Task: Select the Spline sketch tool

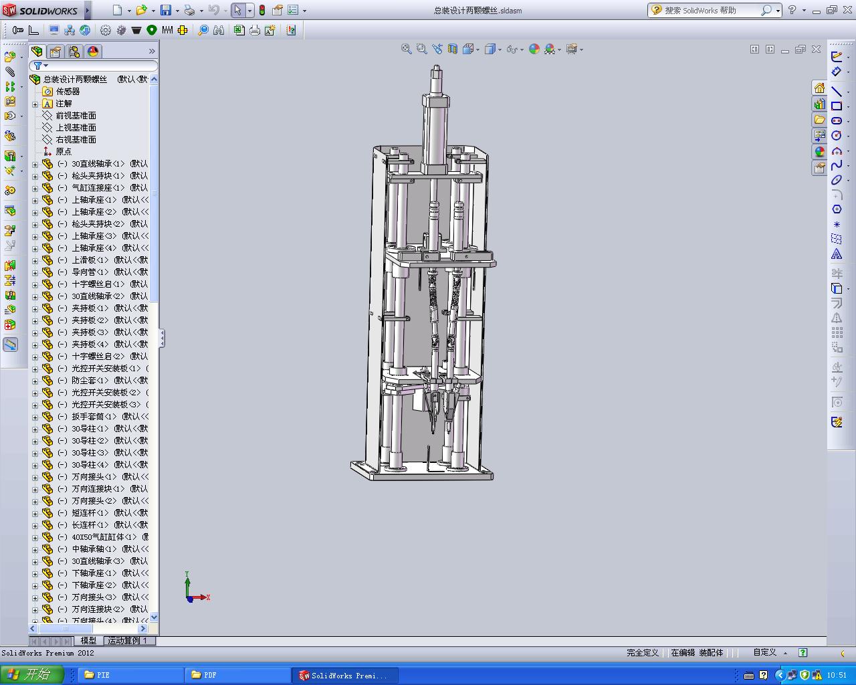Action: coord(837,165)
